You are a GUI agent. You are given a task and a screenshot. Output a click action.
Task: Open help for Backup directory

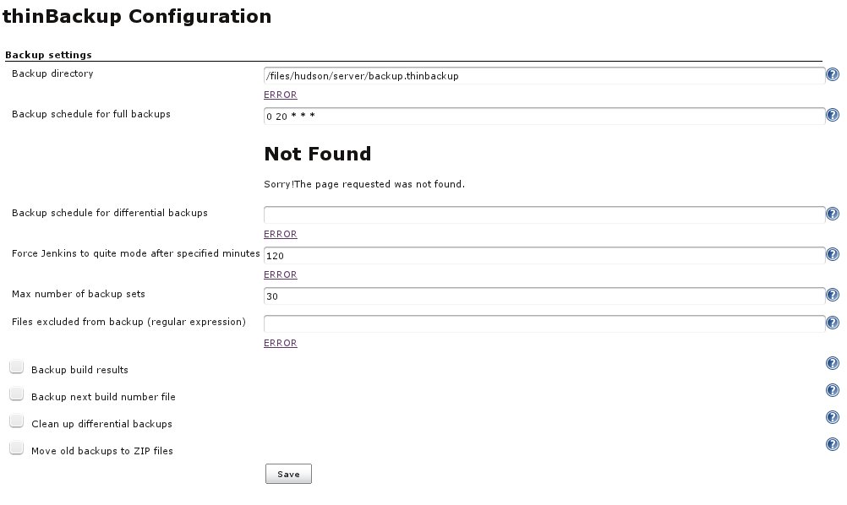click(x=832, y=75)
